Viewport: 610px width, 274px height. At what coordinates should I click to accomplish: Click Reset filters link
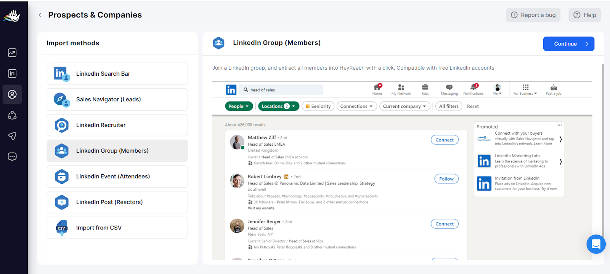click(x=473, y=107)
